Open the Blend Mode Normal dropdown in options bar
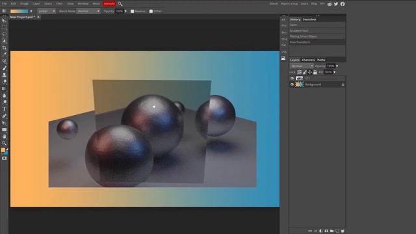This screenshot has height=234, width=416. click(x=88, y=12)
